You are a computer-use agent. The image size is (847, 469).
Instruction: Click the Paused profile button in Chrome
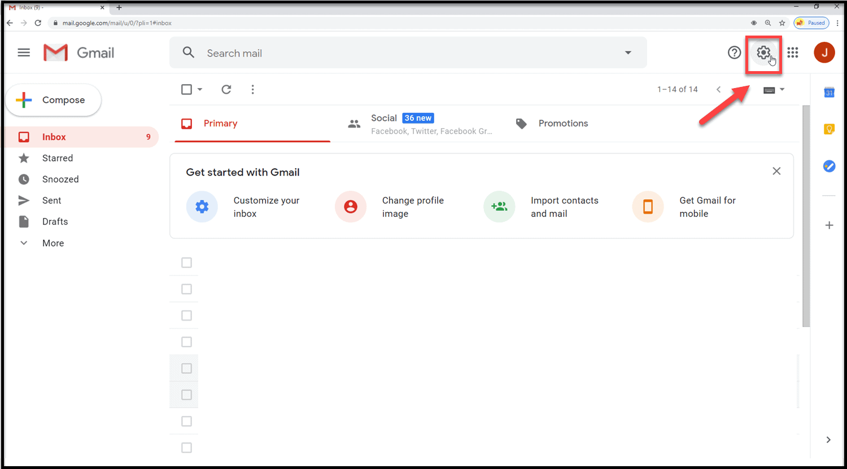click(x=811, y=23)
